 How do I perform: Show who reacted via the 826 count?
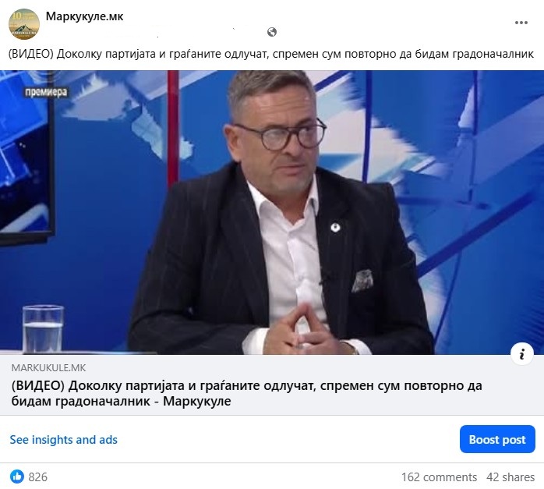[38, 477]
